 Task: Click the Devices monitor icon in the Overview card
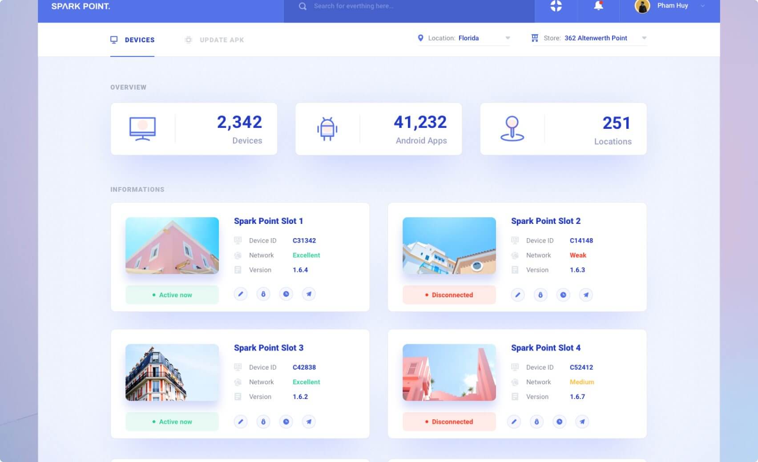[142, 128]
